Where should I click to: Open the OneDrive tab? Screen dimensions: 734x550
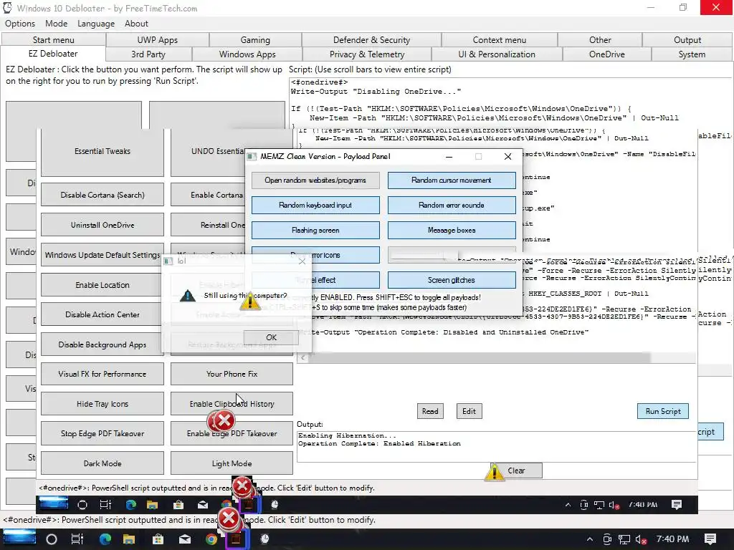[606, 54]
